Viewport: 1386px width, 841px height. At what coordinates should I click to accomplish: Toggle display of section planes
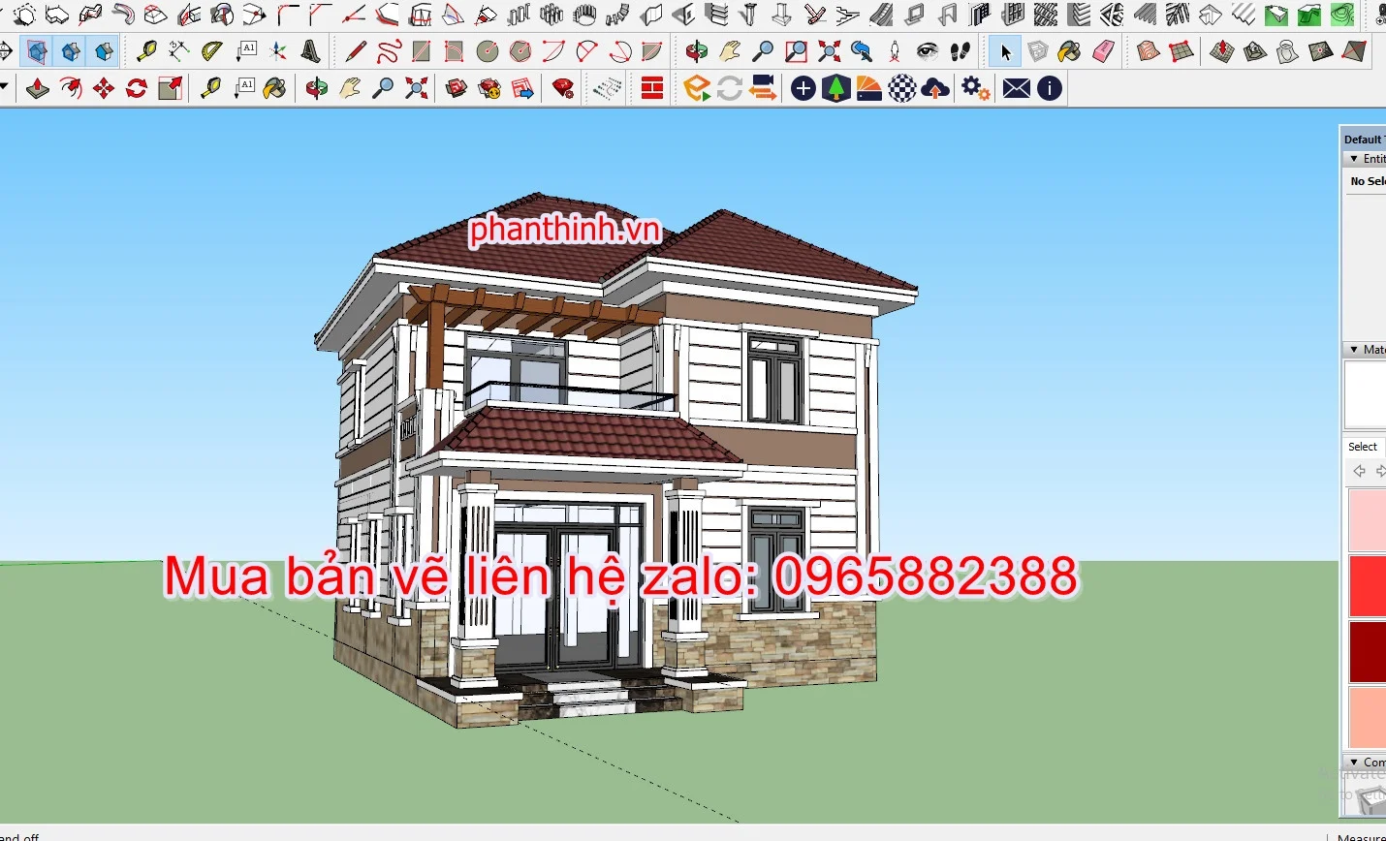(38, 51)
